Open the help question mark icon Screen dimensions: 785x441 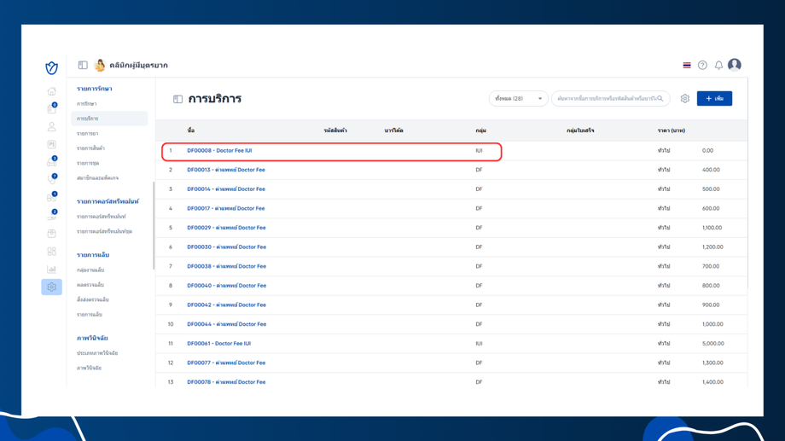[x=702, y=65]
